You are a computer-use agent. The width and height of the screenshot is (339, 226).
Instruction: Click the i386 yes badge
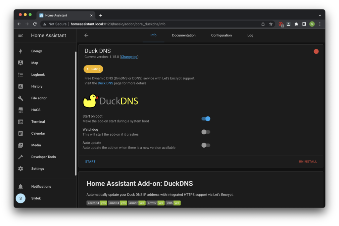173,203
